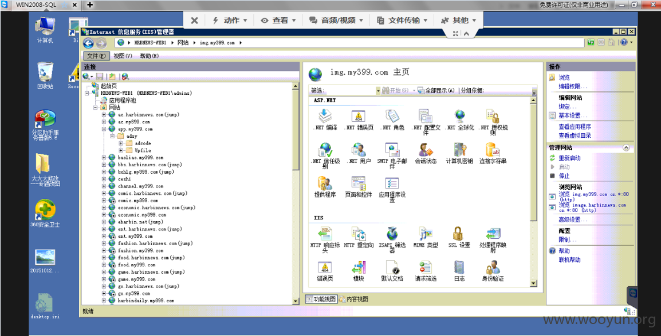Click the IIS back navigation arrow
The image size is (661, 336).
coord(89,43)
